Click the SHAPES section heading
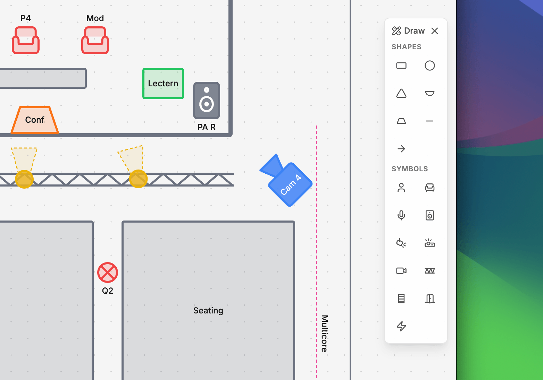 [x=407, y=47]
